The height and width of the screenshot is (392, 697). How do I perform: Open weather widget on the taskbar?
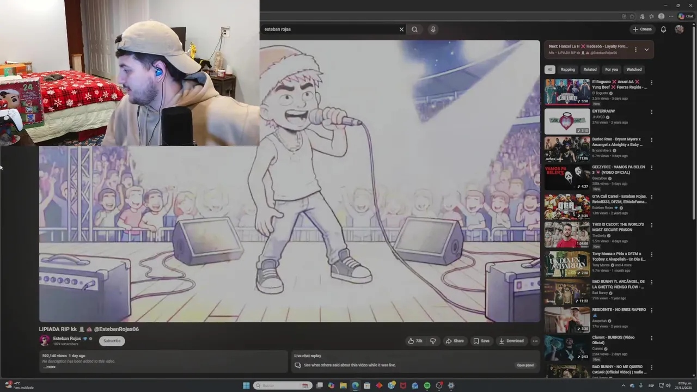[x=19, y=385]
